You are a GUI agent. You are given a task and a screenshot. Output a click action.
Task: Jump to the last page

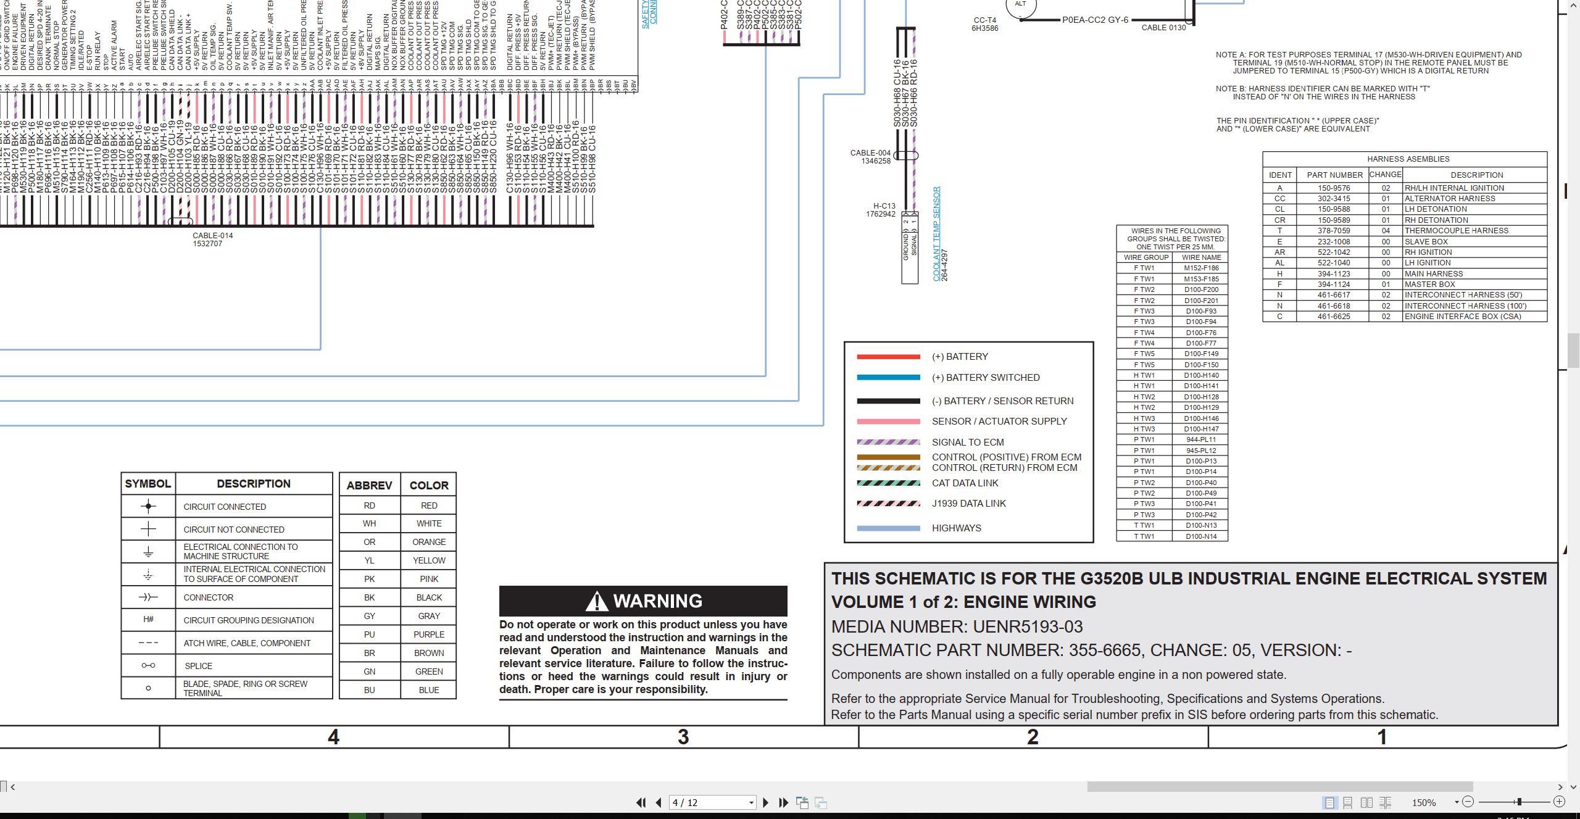pos(784,803)
